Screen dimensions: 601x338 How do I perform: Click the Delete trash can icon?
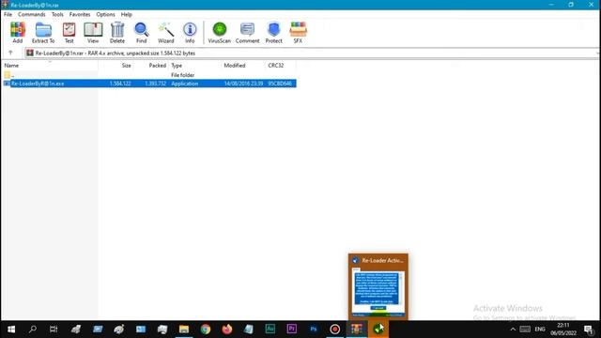117,33
